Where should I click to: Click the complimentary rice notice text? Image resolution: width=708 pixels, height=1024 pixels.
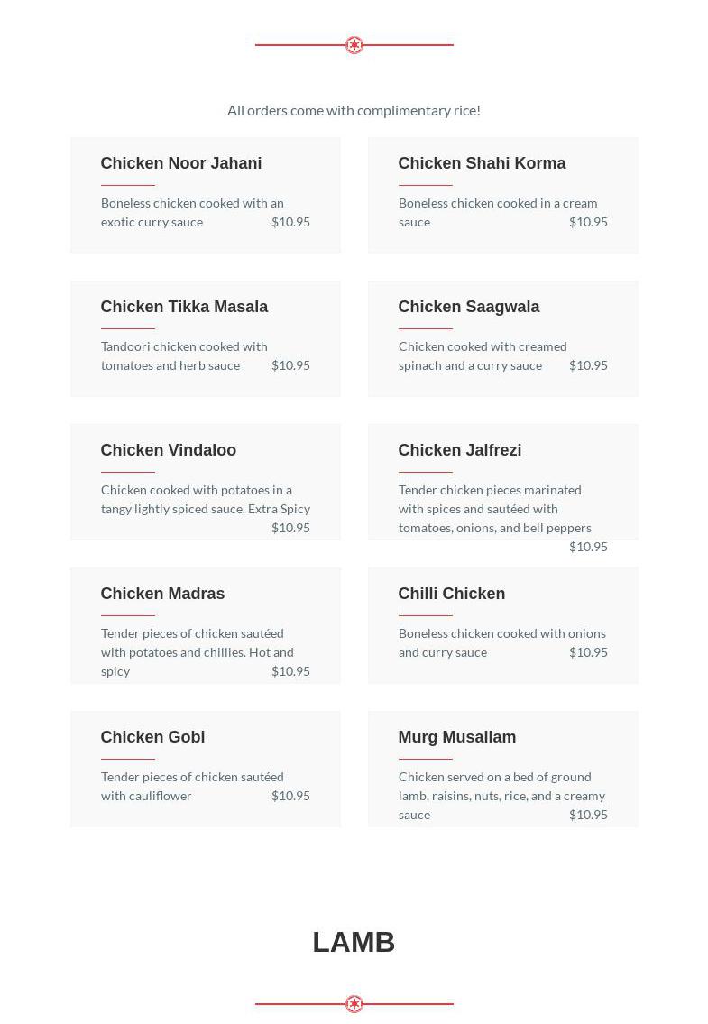tap(354, 110)
